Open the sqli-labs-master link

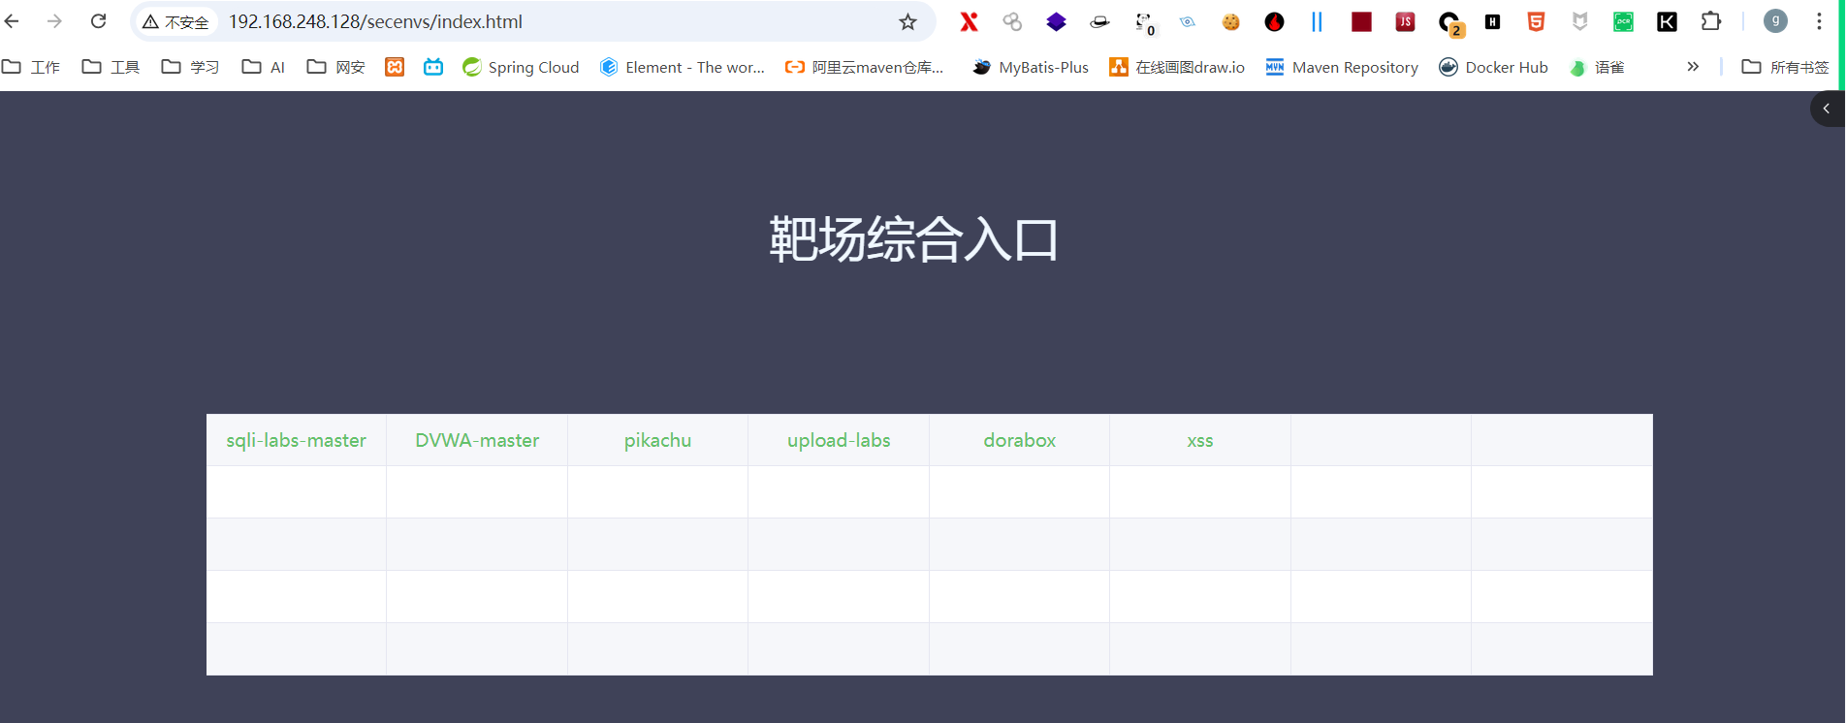[297, 440]
